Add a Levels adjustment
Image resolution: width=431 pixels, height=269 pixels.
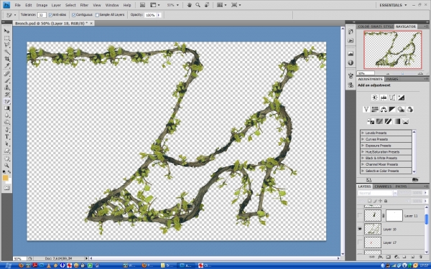[384, 98]
